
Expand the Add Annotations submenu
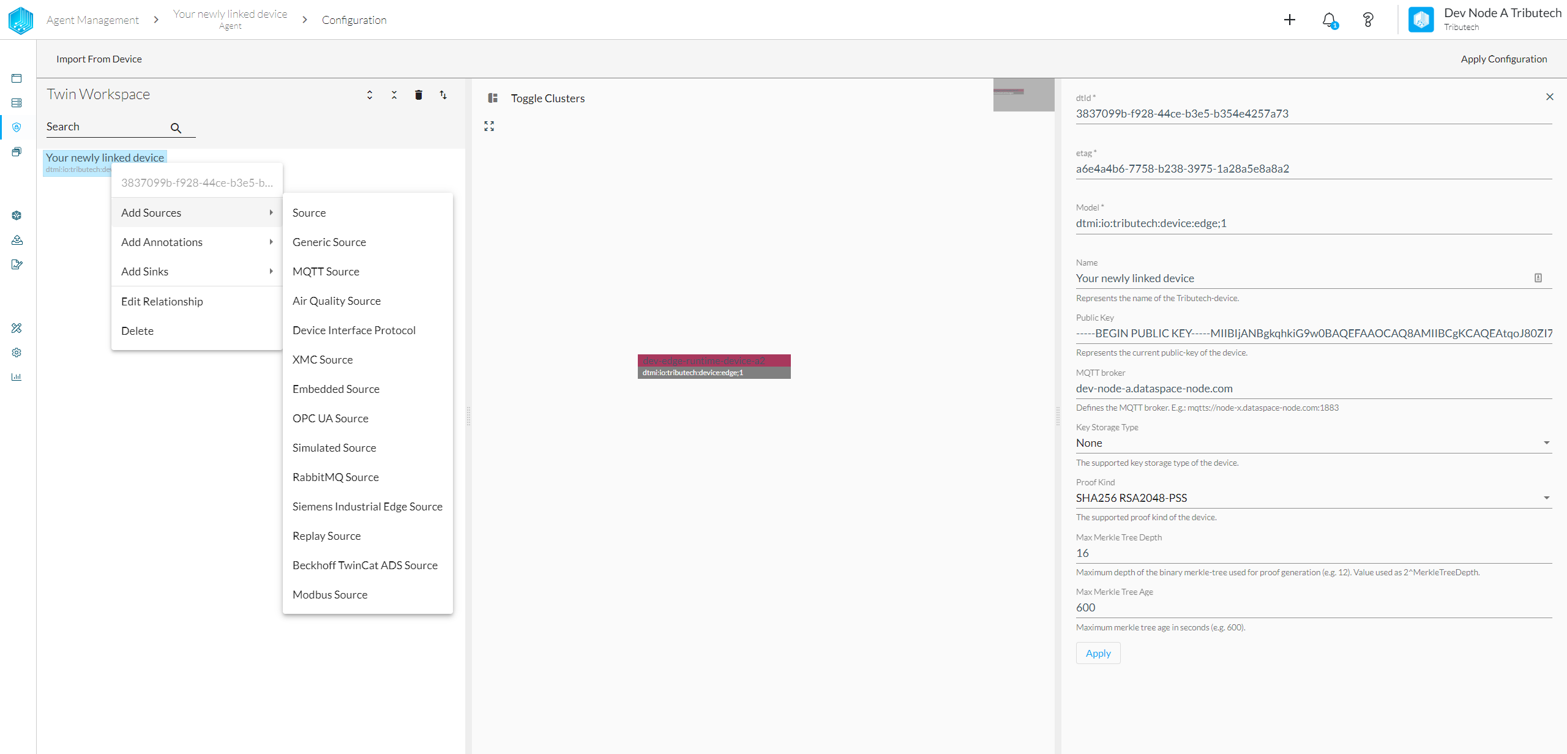(x=196, y=242)
